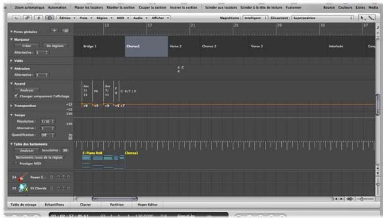Select the Chorus1 marker in Marqueur track
Viewport: 385px width, 218px height.
pyautogui.click(x=147, y=46)
